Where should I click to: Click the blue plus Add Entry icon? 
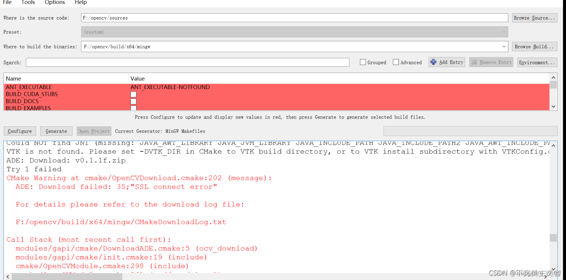(433, 62)
